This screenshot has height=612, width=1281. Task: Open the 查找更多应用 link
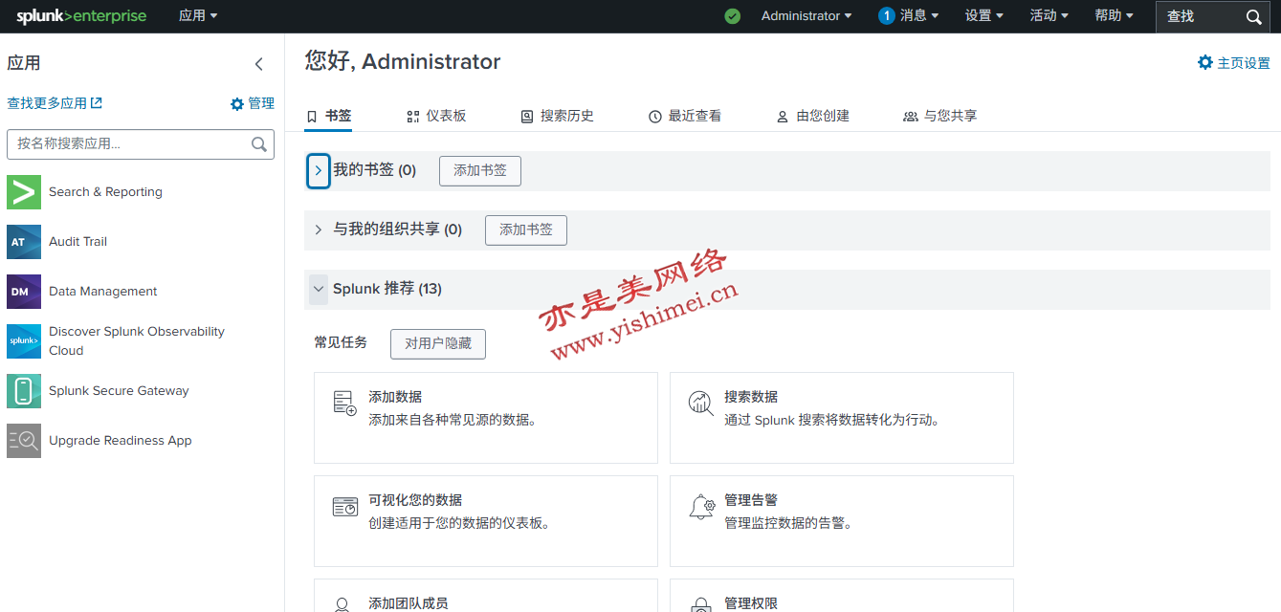pos(55,103)
